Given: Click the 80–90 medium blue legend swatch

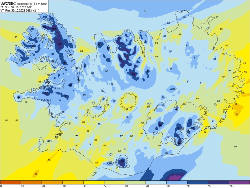Looking at the screenshot, I should coord(177,182).
